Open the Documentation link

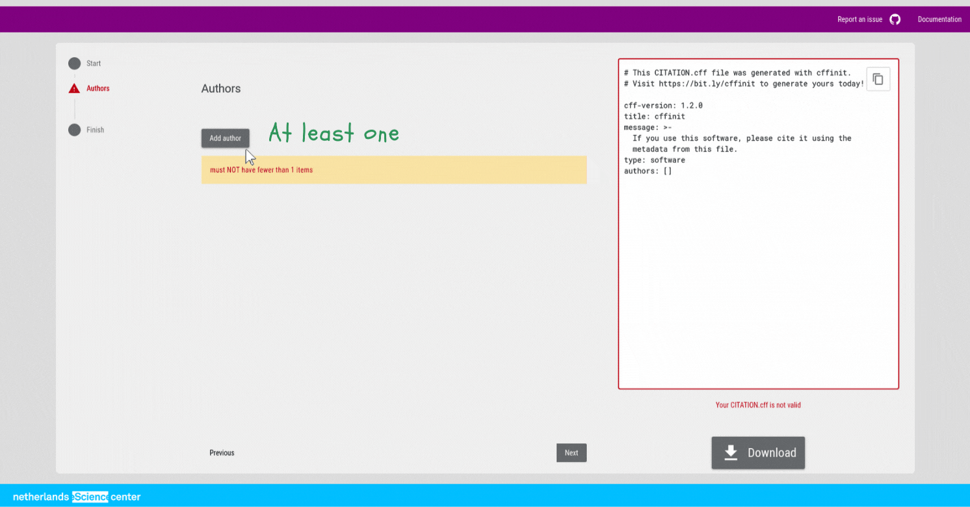click(x=939, y=19)
